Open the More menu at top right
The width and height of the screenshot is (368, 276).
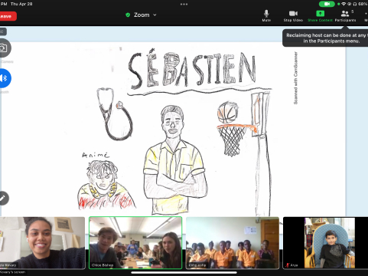[x=366, y=15]
